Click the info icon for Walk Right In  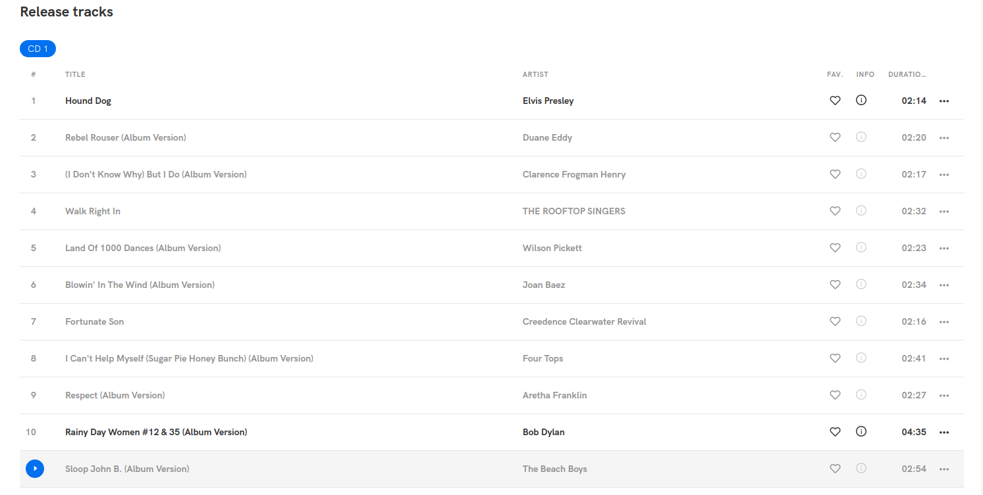coord(861,211)
